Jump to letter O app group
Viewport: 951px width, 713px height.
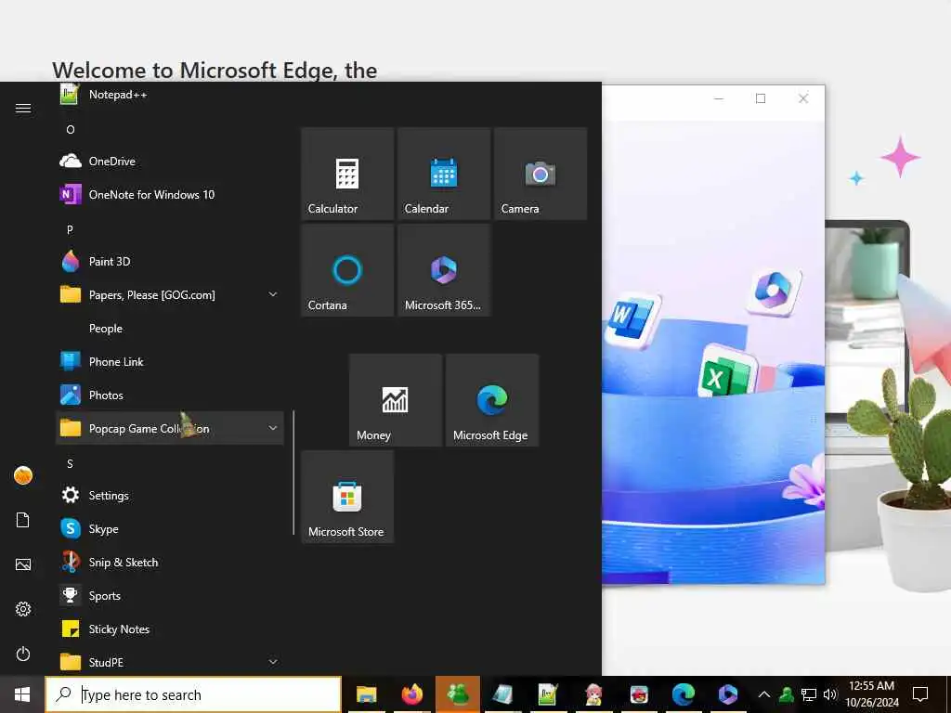(x=71, y=129)
